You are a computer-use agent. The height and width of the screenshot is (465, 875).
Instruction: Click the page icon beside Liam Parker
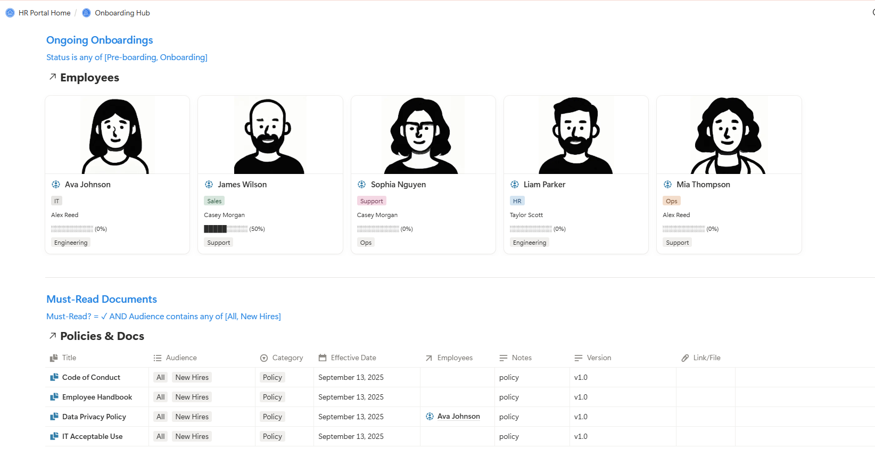click(x=515, y=185)
